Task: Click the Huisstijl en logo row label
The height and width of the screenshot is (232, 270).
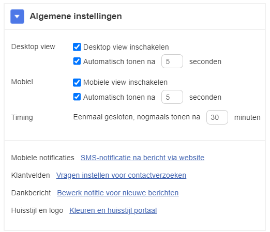Action: [x=37, y=210]
